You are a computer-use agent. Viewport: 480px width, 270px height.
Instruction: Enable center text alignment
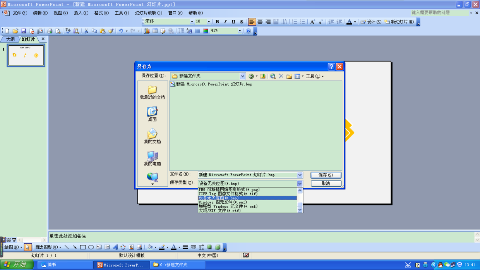[x=260, y=22]
